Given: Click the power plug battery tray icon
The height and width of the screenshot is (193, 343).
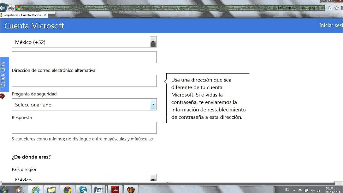Looking at the screenshot, I should pyautogui.click(x=307, y=190).
